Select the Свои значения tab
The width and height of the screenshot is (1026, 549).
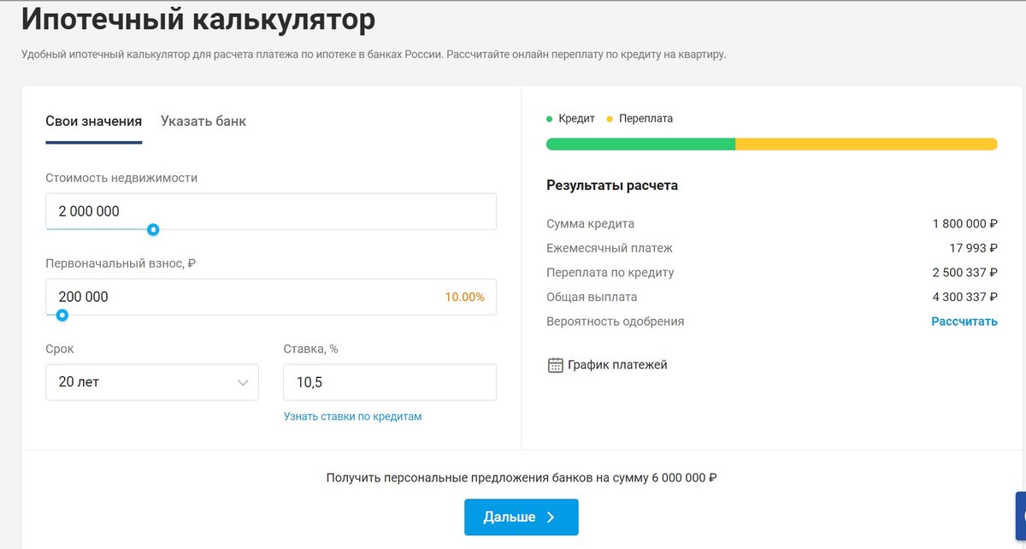(93, 121)
